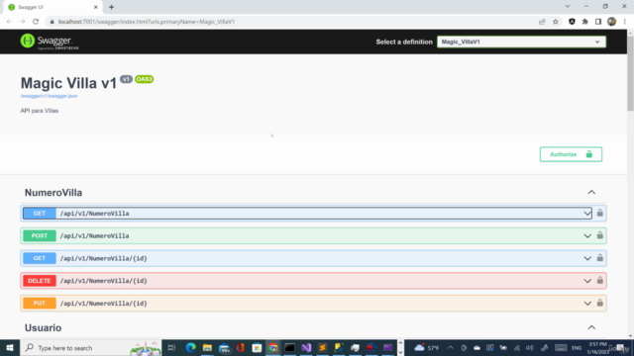Viewport: 634px width, 356px height.
Task: Click lock icon on POST /api/v1/NumeroVilla row
Action: [600, 235]
